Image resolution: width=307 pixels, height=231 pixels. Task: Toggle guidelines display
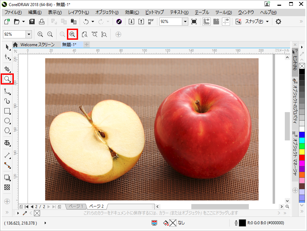226,22
